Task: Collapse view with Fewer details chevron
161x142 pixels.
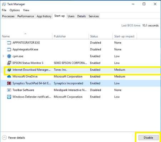Action: (4, 138)
